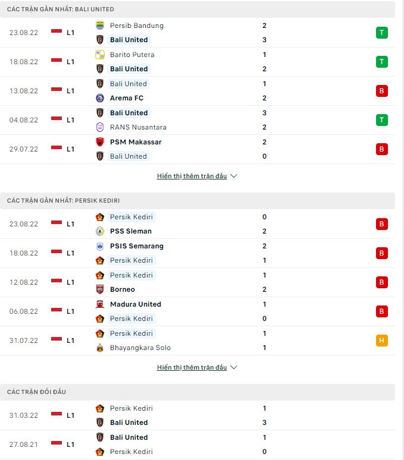
Task: Click the Persib Bandung team crest
Action: pyautogui.click(x=100, y=26)
